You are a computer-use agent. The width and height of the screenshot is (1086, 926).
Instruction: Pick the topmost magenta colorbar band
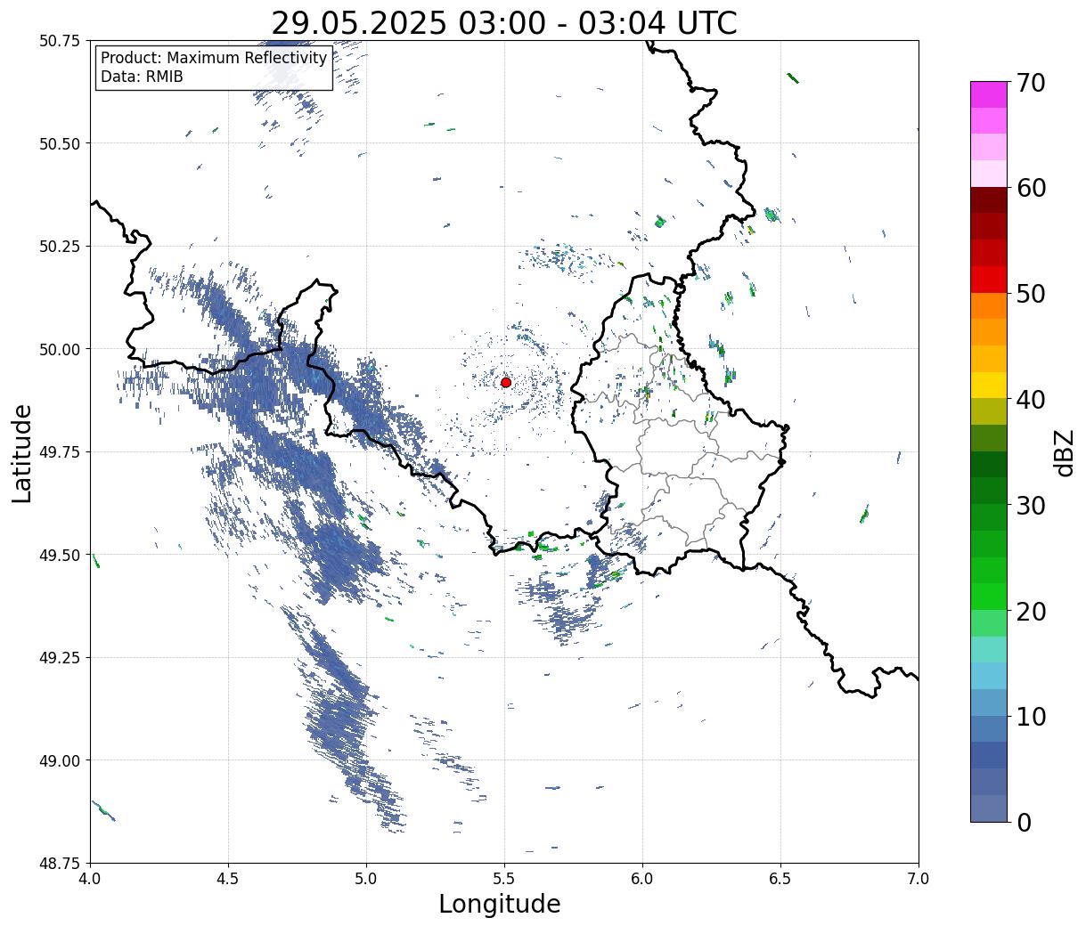pyautogui.click(x=989, y=94)
